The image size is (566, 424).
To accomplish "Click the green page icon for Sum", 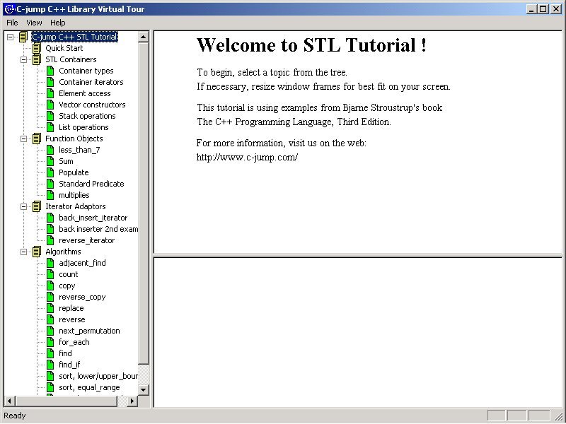I will pos(50,161).
